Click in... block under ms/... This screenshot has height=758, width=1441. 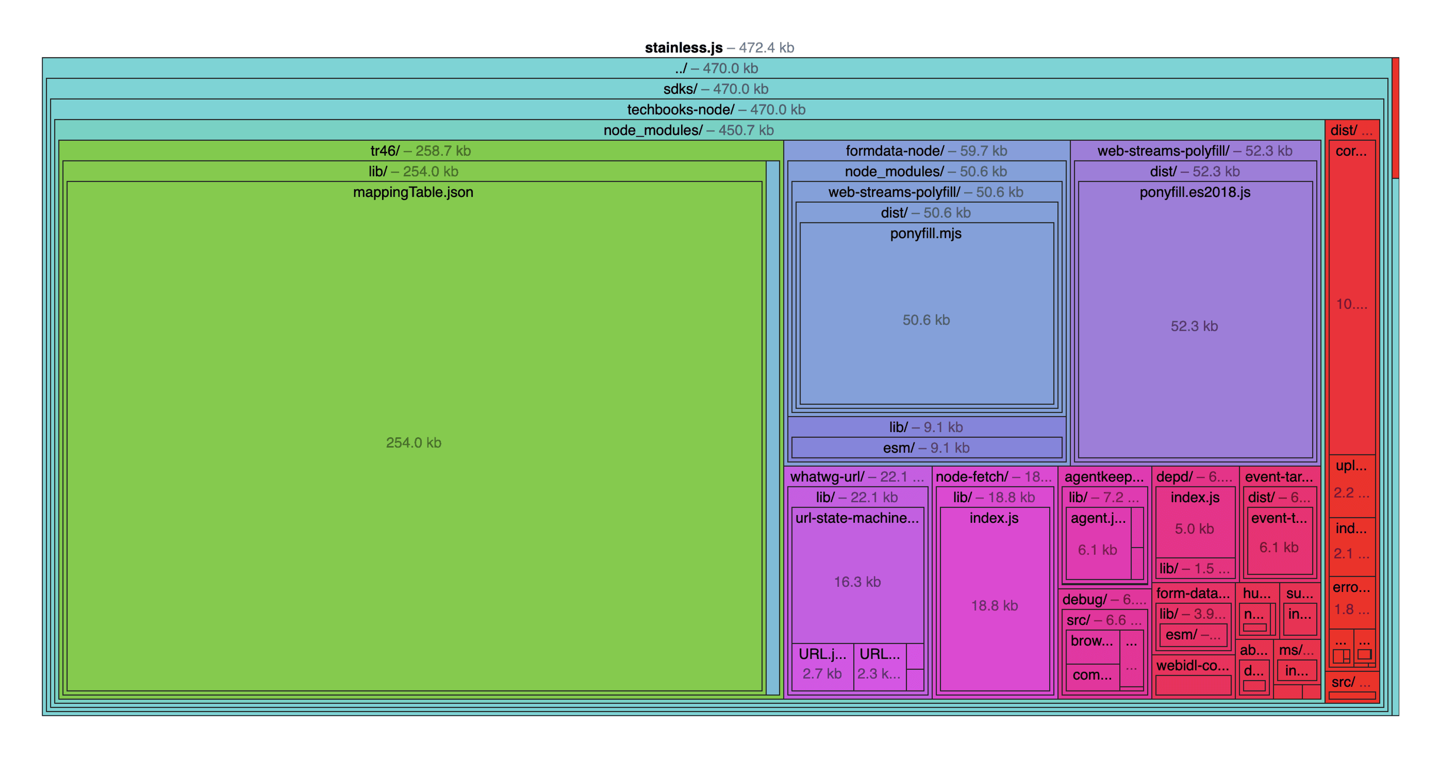tap(1297, 671)
